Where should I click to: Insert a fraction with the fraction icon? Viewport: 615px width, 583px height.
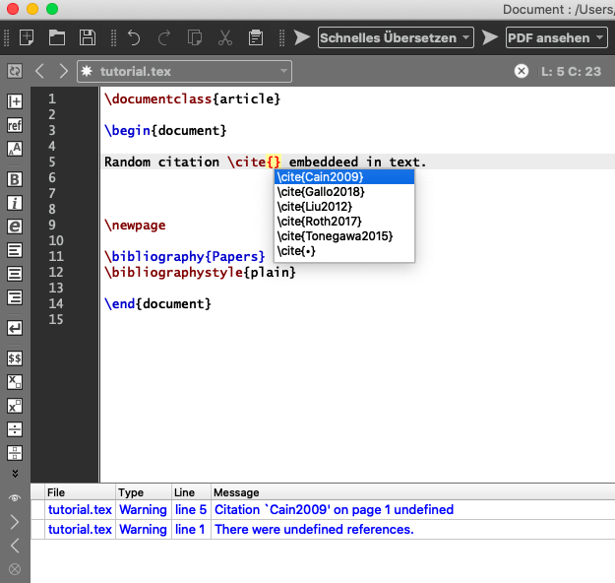pos(15,453)
